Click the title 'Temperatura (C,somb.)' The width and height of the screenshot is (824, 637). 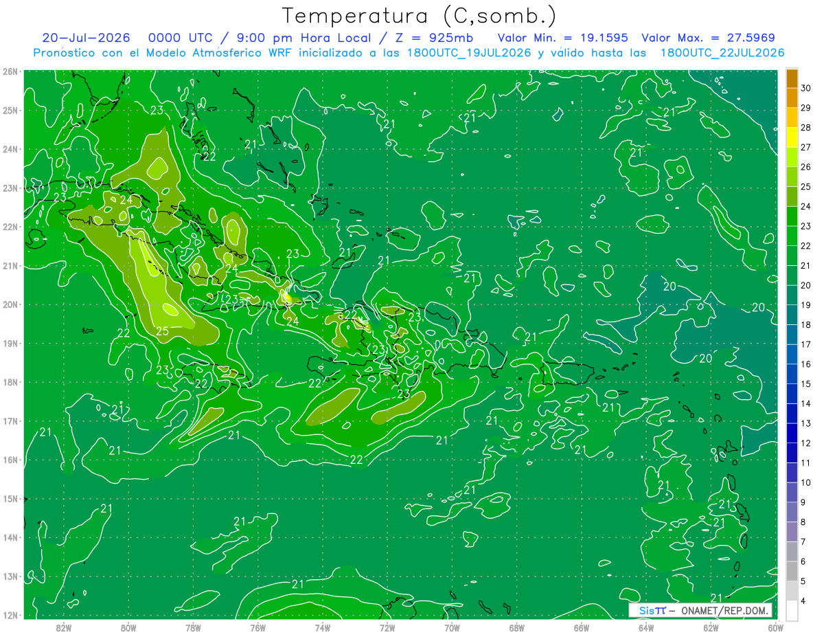pos(418,16)
